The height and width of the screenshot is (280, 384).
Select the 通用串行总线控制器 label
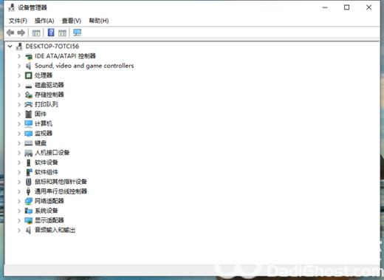click(61, 191)
